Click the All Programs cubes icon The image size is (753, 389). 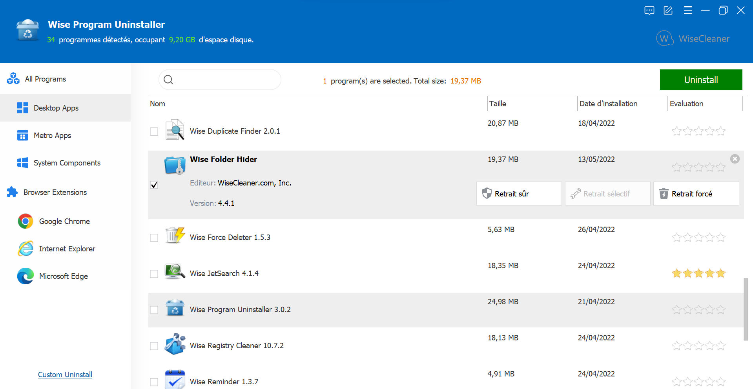13,78
